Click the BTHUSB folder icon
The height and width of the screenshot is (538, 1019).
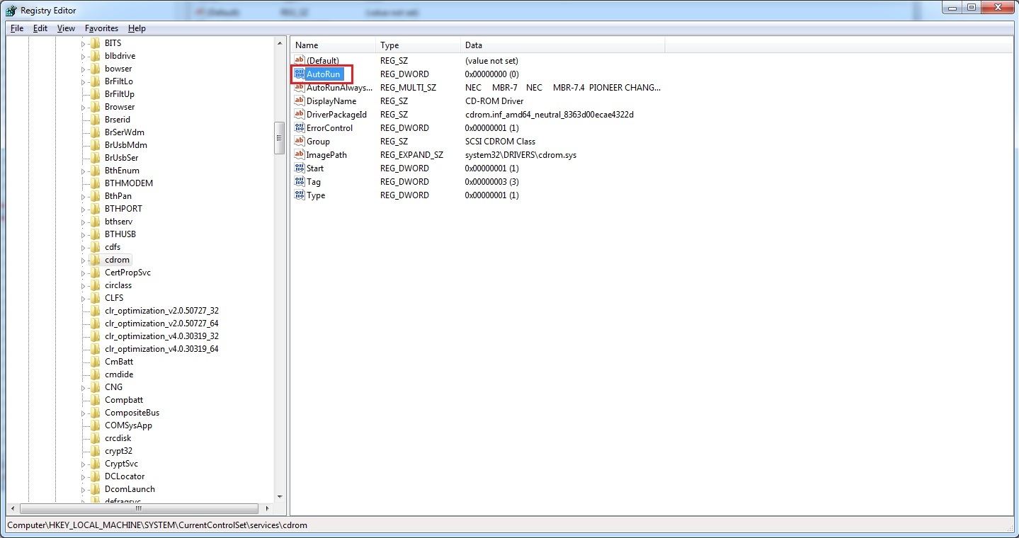[96, 234]
